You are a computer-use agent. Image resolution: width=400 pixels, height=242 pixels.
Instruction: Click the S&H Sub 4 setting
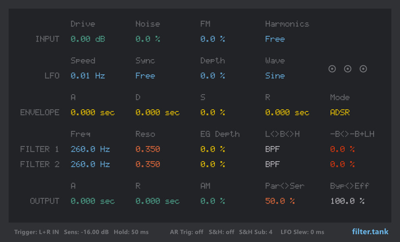[256, 232]
